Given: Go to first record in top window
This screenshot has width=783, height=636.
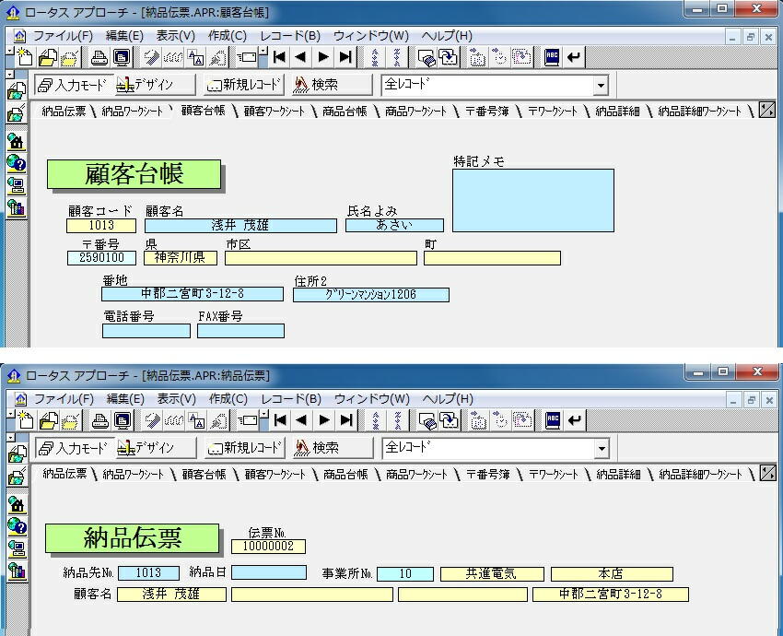Looking at the screenshot, I should pos(280,57).
